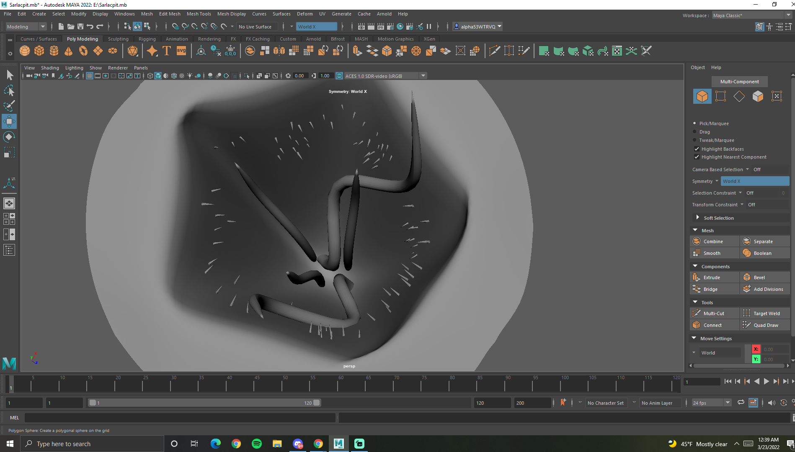Open Selection Constraint dropdown
795x452 pixels.
[x=740, y=193]
